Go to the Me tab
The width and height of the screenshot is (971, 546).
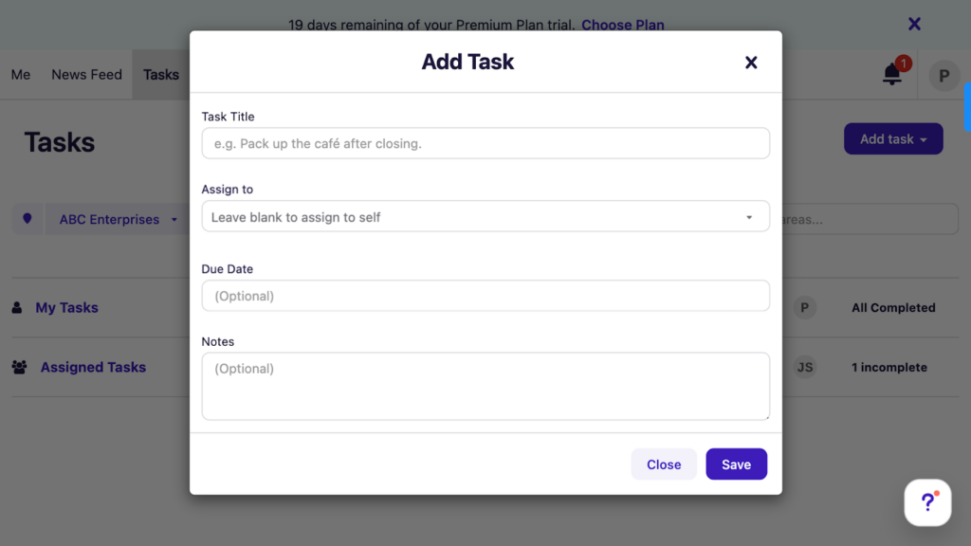click(21, 75)
